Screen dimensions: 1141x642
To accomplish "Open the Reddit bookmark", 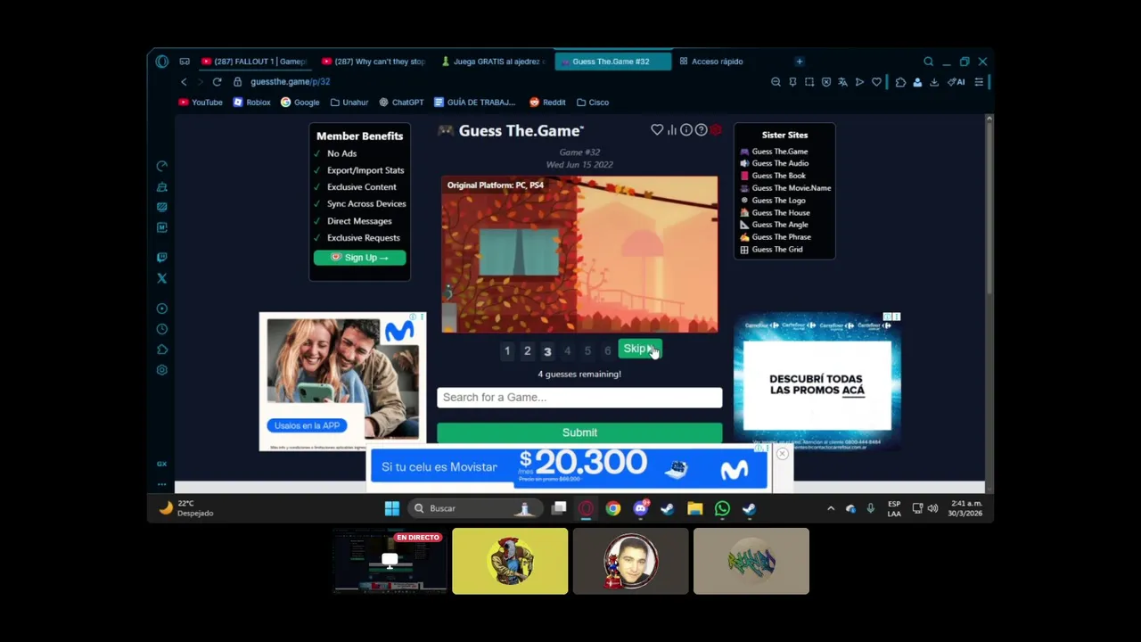I will [547, 103].
